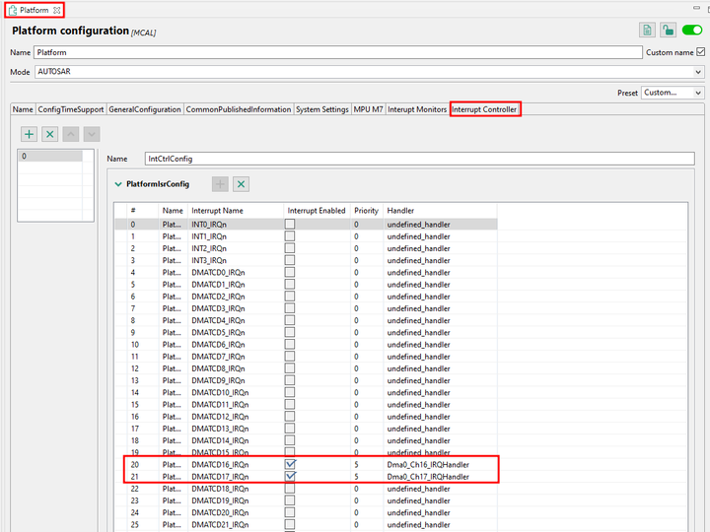The image size is (710, 532).
Task: Open the GeneralConfiguration tab
Action: click(144, 109)
